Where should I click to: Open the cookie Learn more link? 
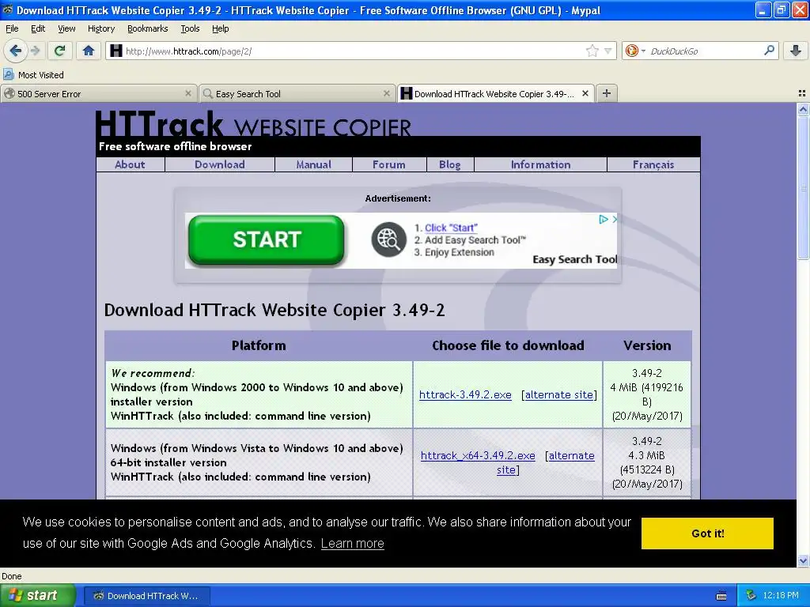tap(352, 544)
